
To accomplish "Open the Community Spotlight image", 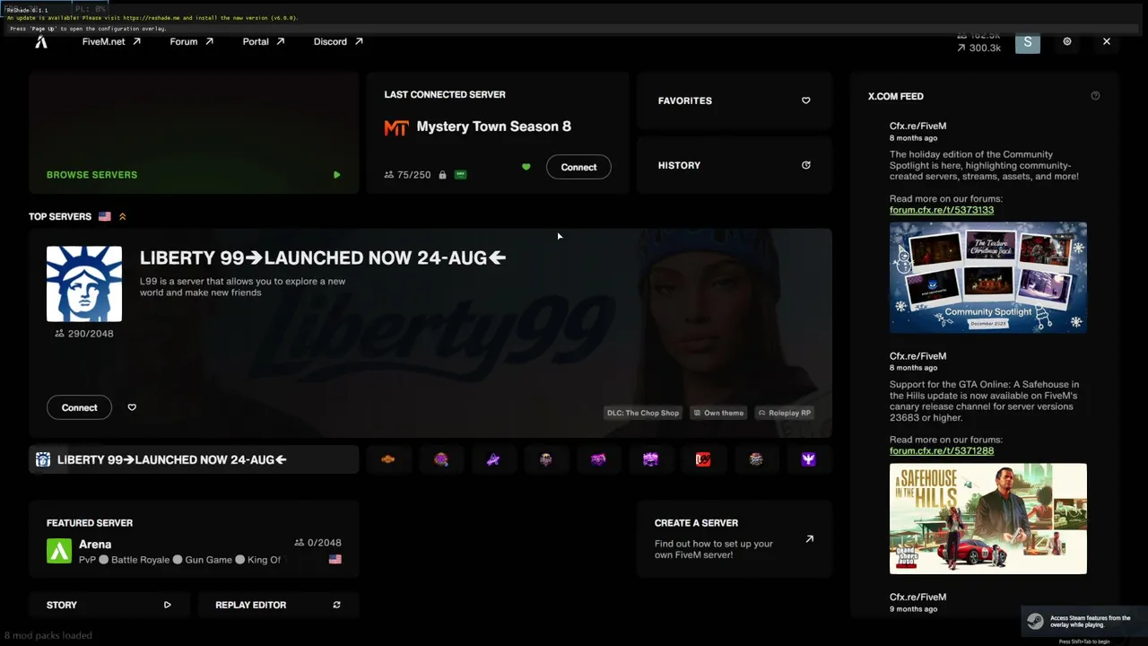I will 988,277.
